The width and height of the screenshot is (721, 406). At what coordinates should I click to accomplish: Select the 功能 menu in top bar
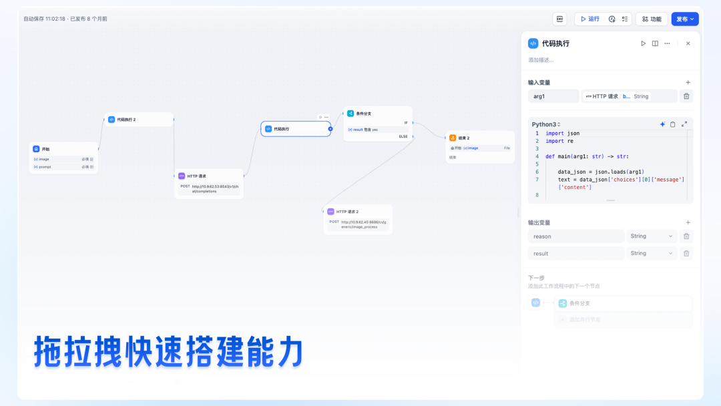point(651,19)
